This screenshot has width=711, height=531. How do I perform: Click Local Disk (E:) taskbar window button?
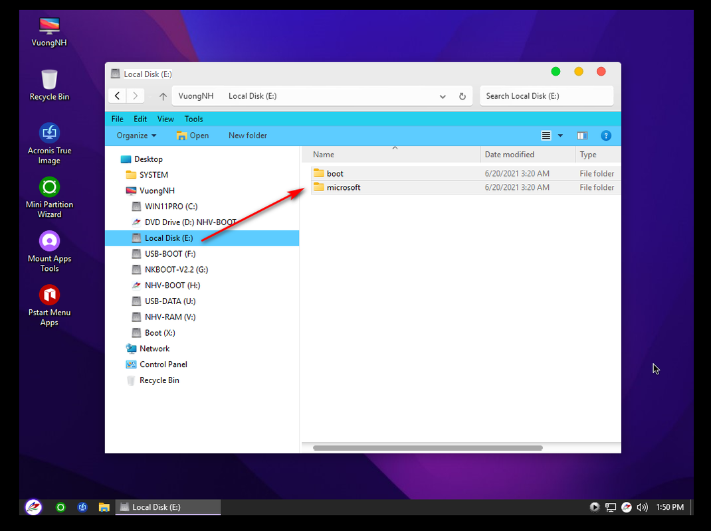168,507
